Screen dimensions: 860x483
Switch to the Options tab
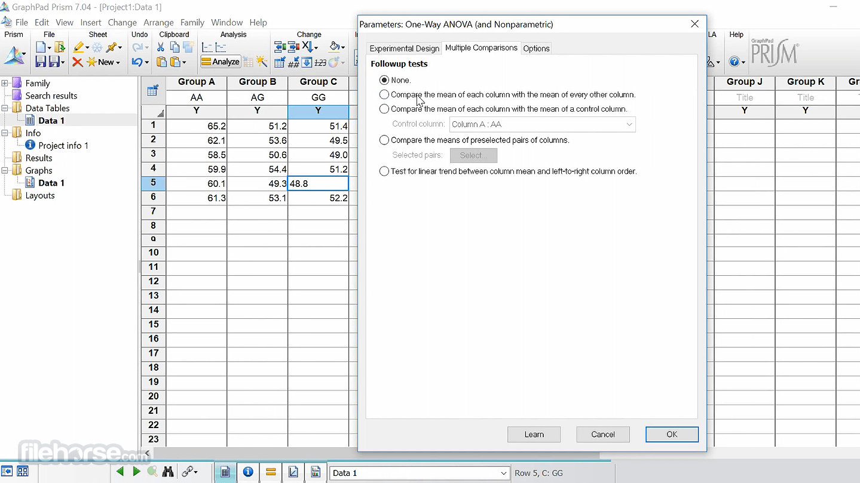536,48
